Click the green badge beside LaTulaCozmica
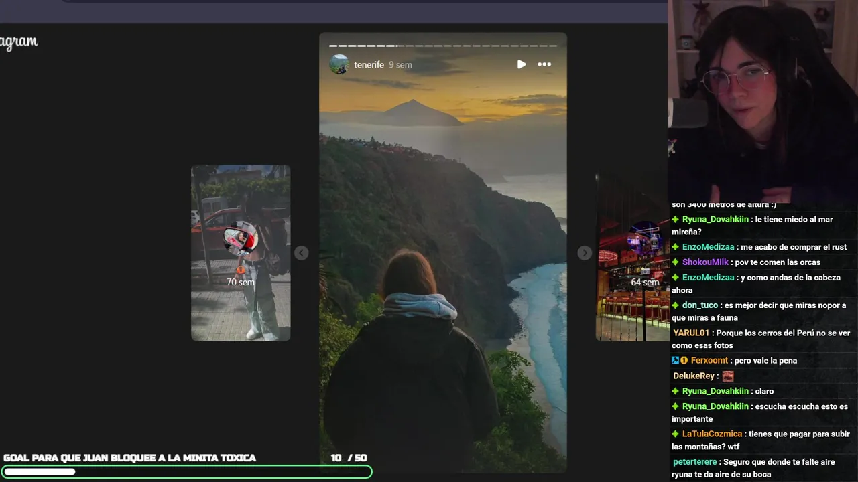The height and width of the screenshot is (482, 858). [x=676, y=434]
